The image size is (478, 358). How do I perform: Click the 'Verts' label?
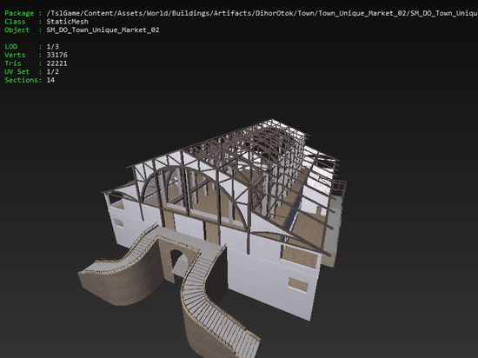15,55
